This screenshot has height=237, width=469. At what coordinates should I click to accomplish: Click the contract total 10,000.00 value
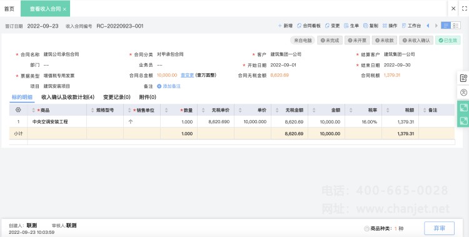click(x=167, y=75)
